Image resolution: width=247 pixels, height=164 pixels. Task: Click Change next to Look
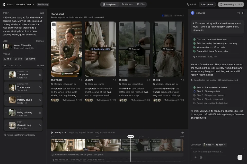point(40,41)
